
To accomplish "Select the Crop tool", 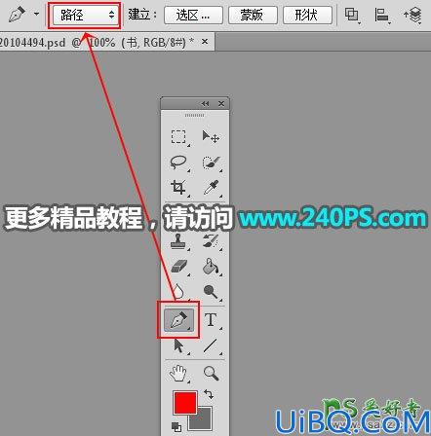I will pyautogui.click(x=178, y=188).
